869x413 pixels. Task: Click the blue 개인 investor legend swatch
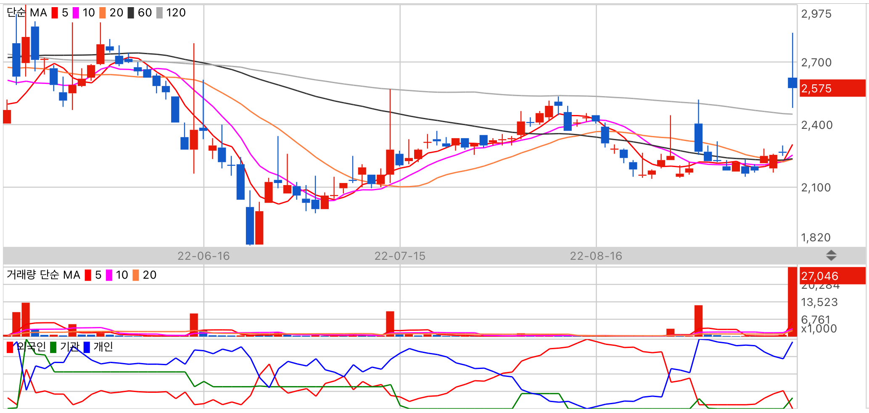tap(87, 347)
